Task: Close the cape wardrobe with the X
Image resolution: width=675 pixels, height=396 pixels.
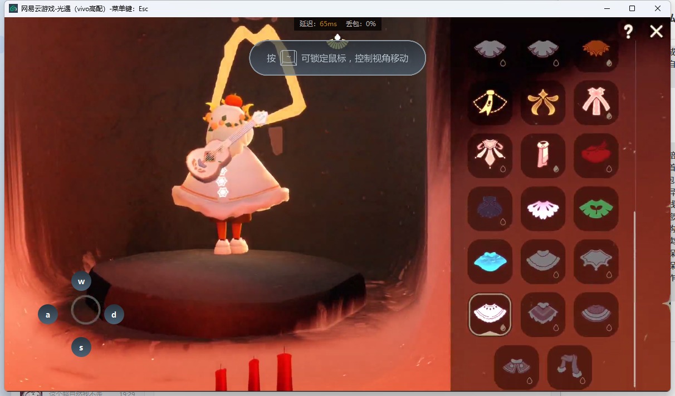Action: [x=657, y=32]
